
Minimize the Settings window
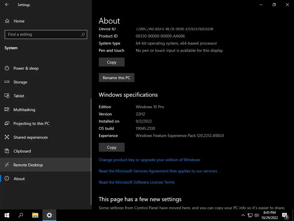coord(261,5)
